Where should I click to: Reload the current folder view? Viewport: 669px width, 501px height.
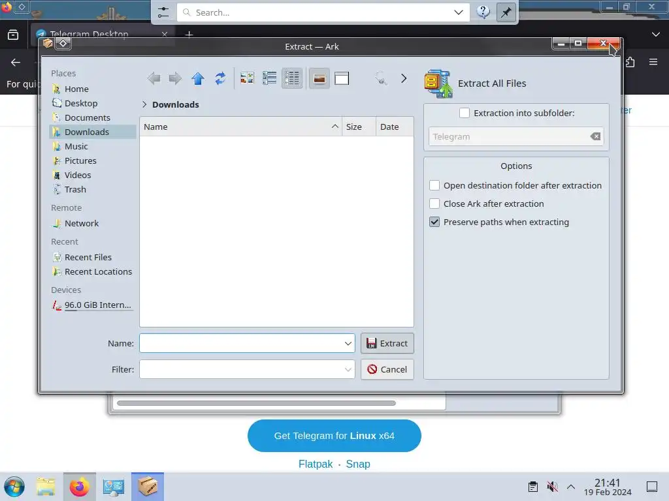pyautogui.click(x=220, y=78)
